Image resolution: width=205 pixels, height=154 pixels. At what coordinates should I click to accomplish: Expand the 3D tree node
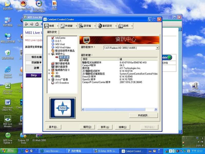click(49, 73)
